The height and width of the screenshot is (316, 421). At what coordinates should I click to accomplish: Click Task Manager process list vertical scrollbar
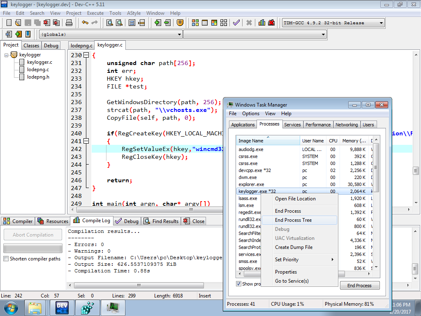coord(376,167)
